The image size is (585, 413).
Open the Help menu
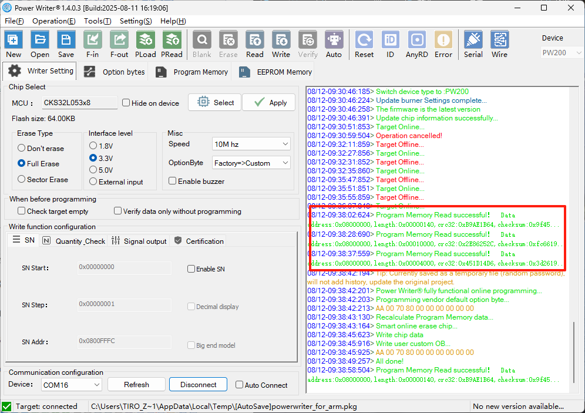click(173, 21)
